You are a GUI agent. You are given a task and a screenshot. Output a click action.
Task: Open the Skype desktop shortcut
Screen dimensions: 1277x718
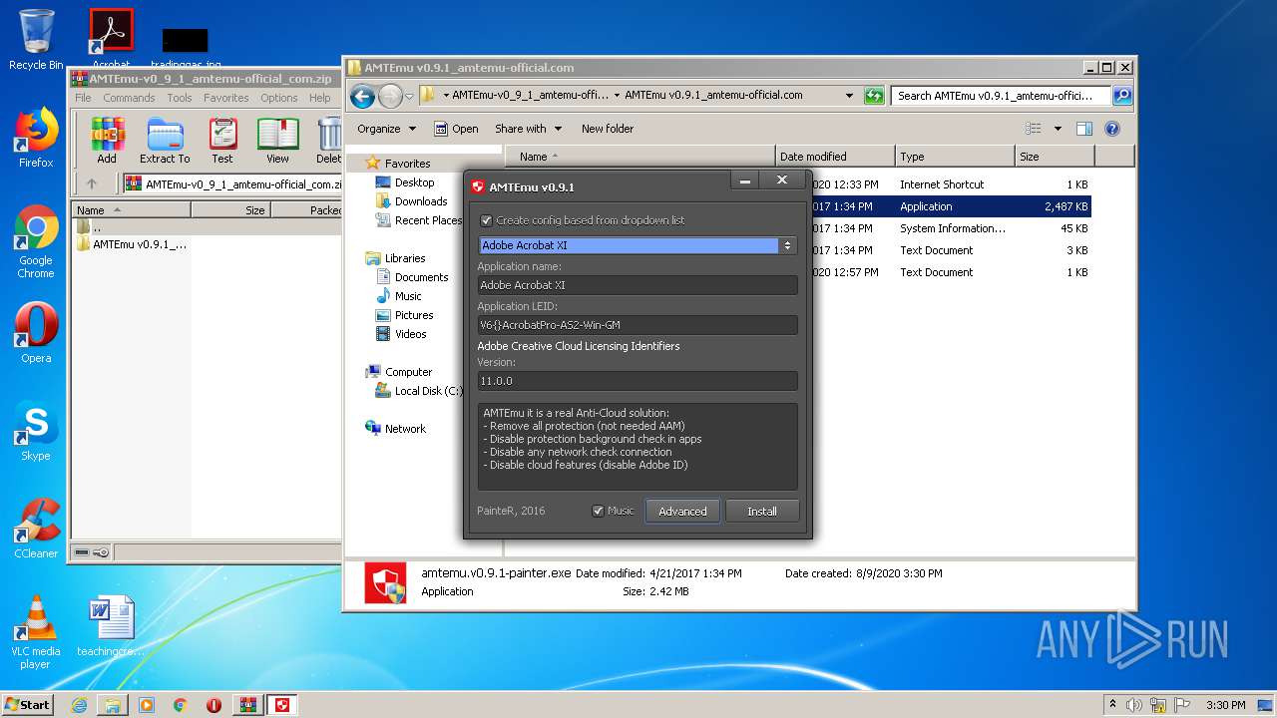pos(36,431)
